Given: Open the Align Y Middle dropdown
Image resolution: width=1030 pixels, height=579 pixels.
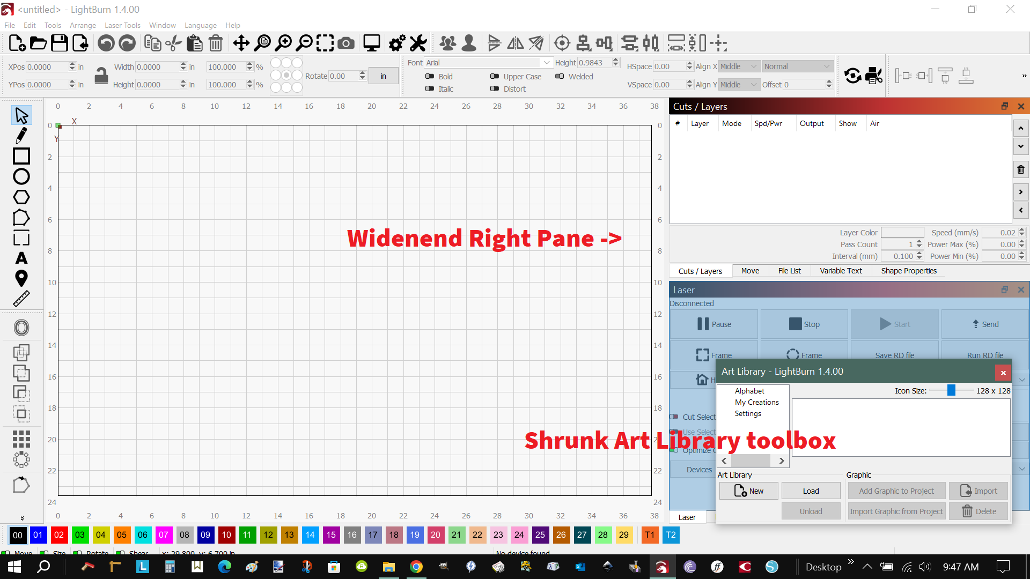Looking at the screenshot, I should (739, 85).
